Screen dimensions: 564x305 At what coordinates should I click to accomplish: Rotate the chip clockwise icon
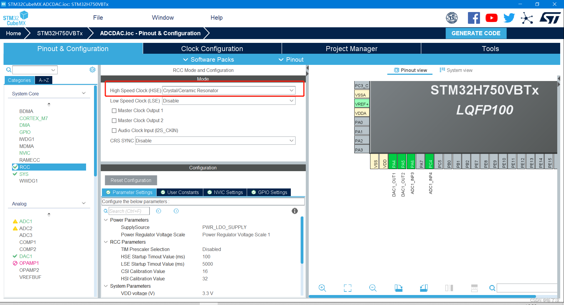coord(398,288)
